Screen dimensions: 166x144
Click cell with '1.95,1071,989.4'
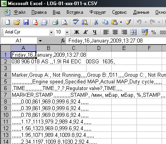point(23,135)
